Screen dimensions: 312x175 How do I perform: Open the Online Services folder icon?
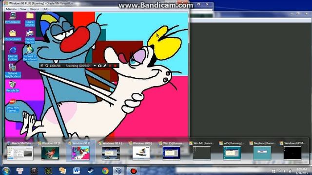point(30,19)
